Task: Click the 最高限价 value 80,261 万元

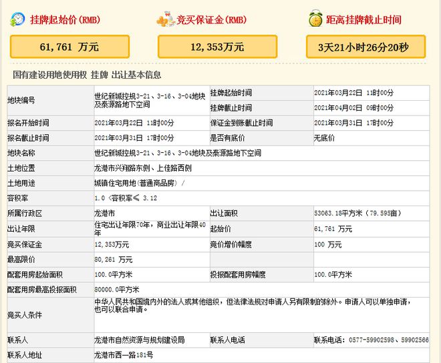Action: pos(114,259)
